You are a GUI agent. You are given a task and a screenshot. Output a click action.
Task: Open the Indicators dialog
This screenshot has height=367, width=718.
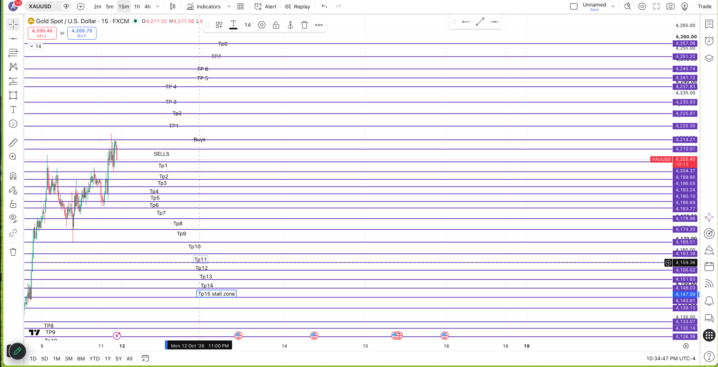coord(204,6)
